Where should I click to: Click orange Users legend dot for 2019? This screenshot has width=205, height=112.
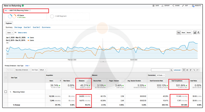pos(28,40)
